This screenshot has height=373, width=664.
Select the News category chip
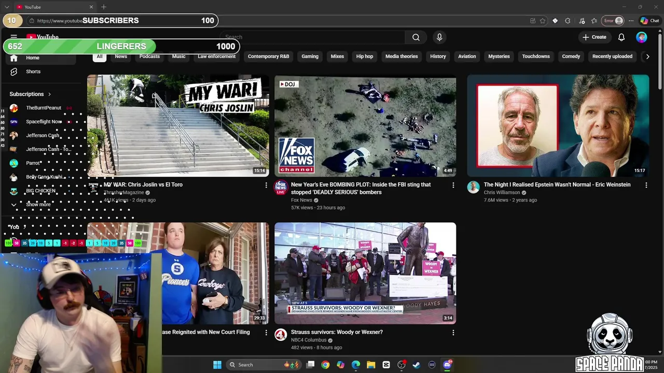point(121,56)
